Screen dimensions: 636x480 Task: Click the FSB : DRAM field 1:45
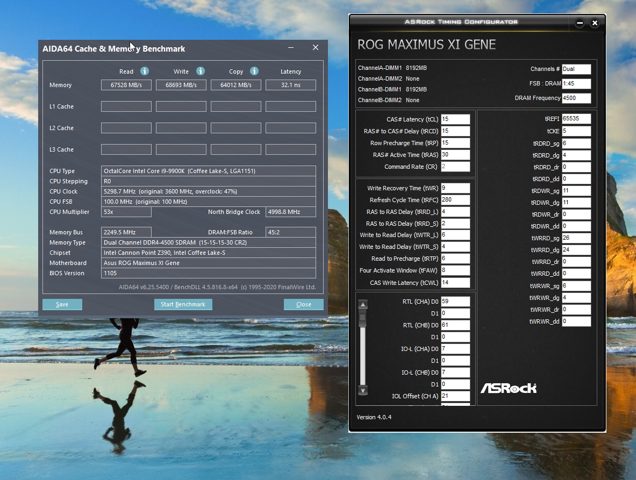(576, 83)
